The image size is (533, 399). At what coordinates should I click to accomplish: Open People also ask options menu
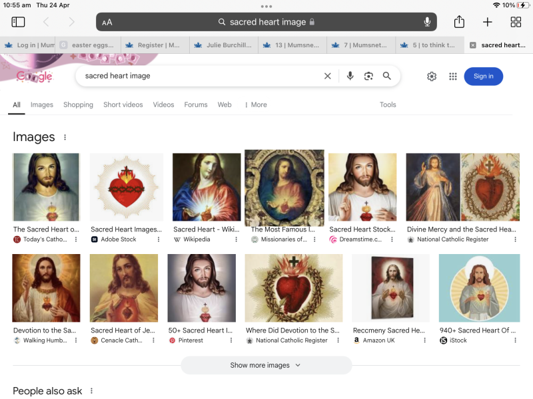pos(91,391)
